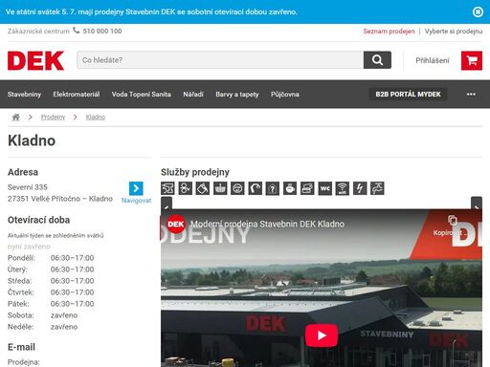The height and width of the screenshot is (367, 490).
Task: Open the Vyberte si prodejnu selector
Action: point(454,32)
